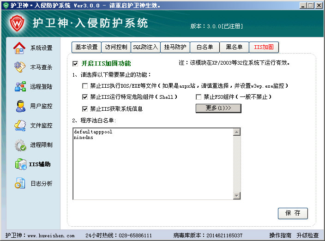Screen dimensions: 325x241
Task: Select the 进程限制 gear icon
Action: coord(20,145)
